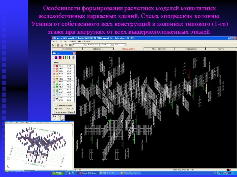Open the force component dropdown showing N
Screen dimensions: 237x177
pyautogui.click(x=79, y=45)
